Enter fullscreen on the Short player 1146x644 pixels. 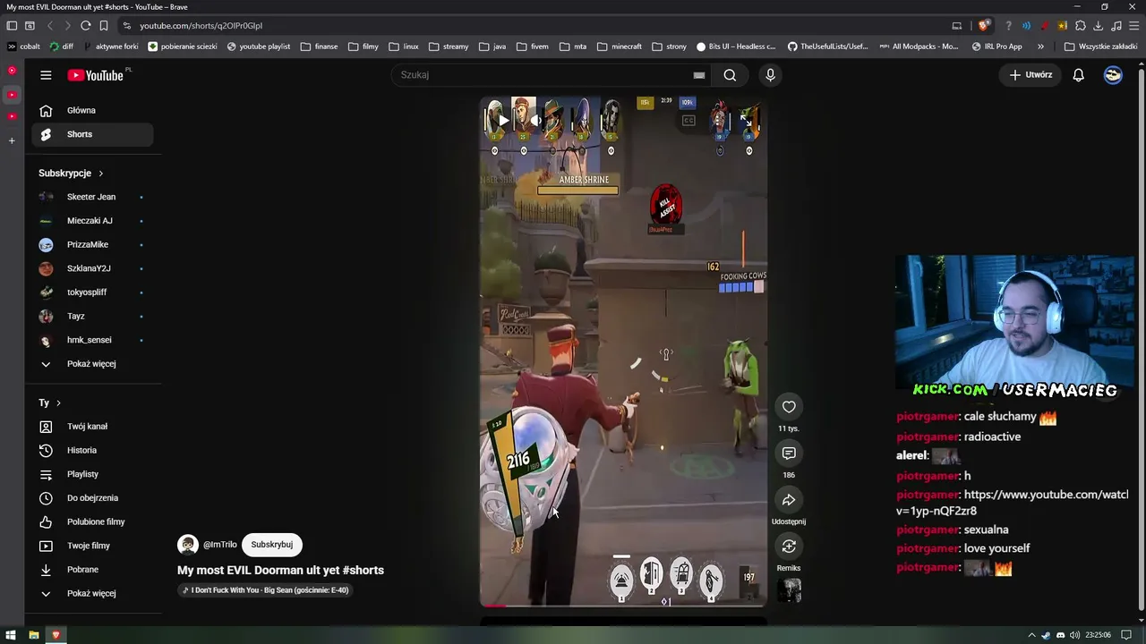[746, 121]
